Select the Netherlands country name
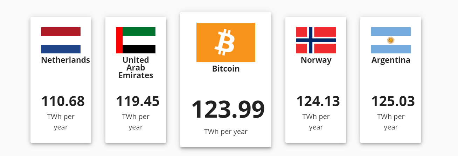This screenshot has width=458, height=156. 65,60
